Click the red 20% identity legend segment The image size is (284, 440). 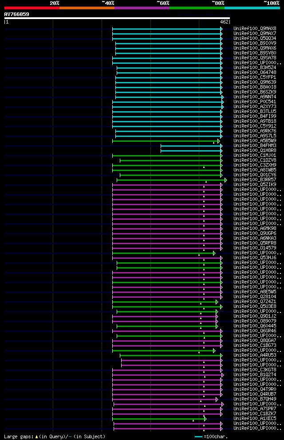pos(32,8)
